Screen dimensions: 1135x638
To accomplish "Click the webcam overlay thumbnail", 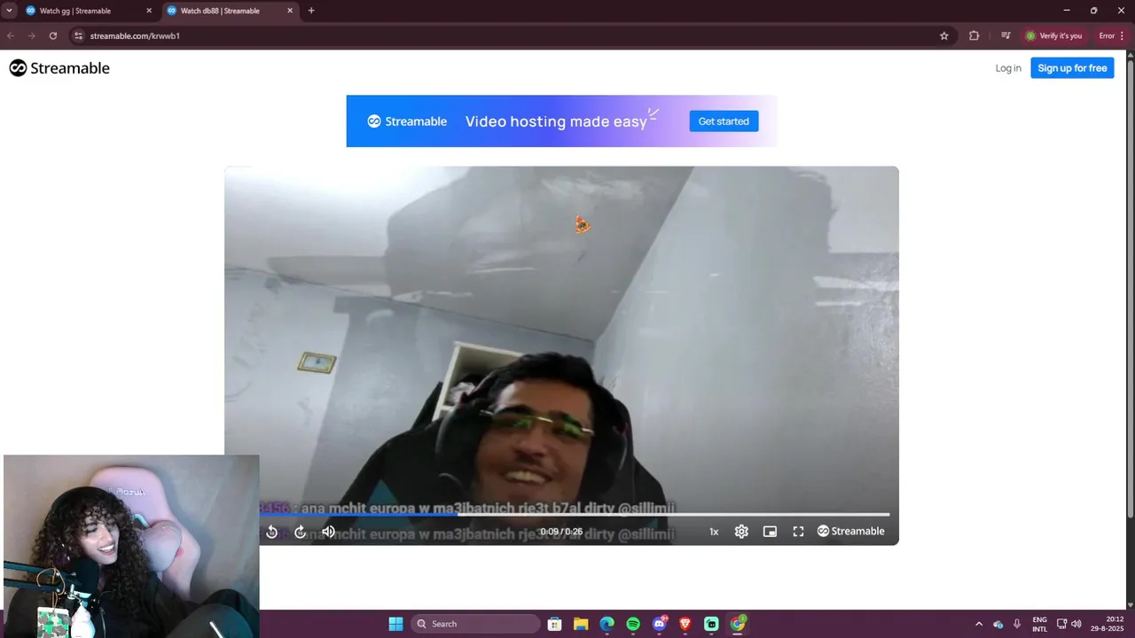I will [131, 546].
